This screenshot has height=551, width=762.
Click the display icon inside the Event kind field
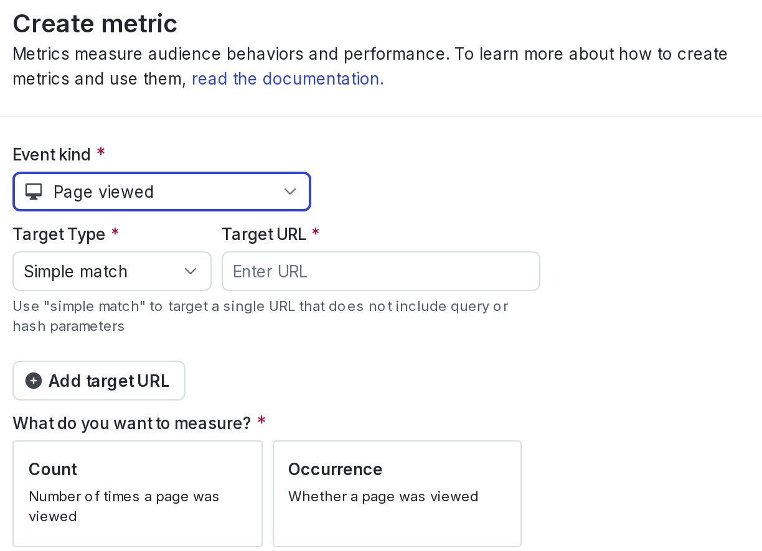click(33, 192)
